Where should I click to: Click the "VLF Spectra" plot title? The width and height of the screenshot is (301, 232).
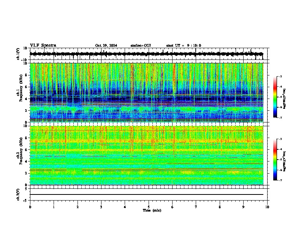pos(43,45)
